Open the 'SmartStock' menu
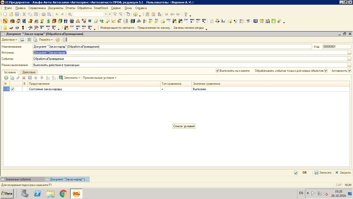Image resolution: width=353 pixels, height=199 pixels. pos(101,8)
